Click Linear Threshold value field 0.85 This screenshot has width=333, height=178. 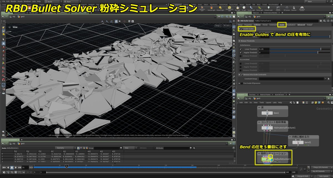264,49
